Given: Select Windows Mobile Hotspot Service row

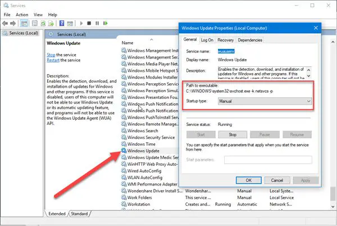Looking at the screenshot, I should [150, 70].
